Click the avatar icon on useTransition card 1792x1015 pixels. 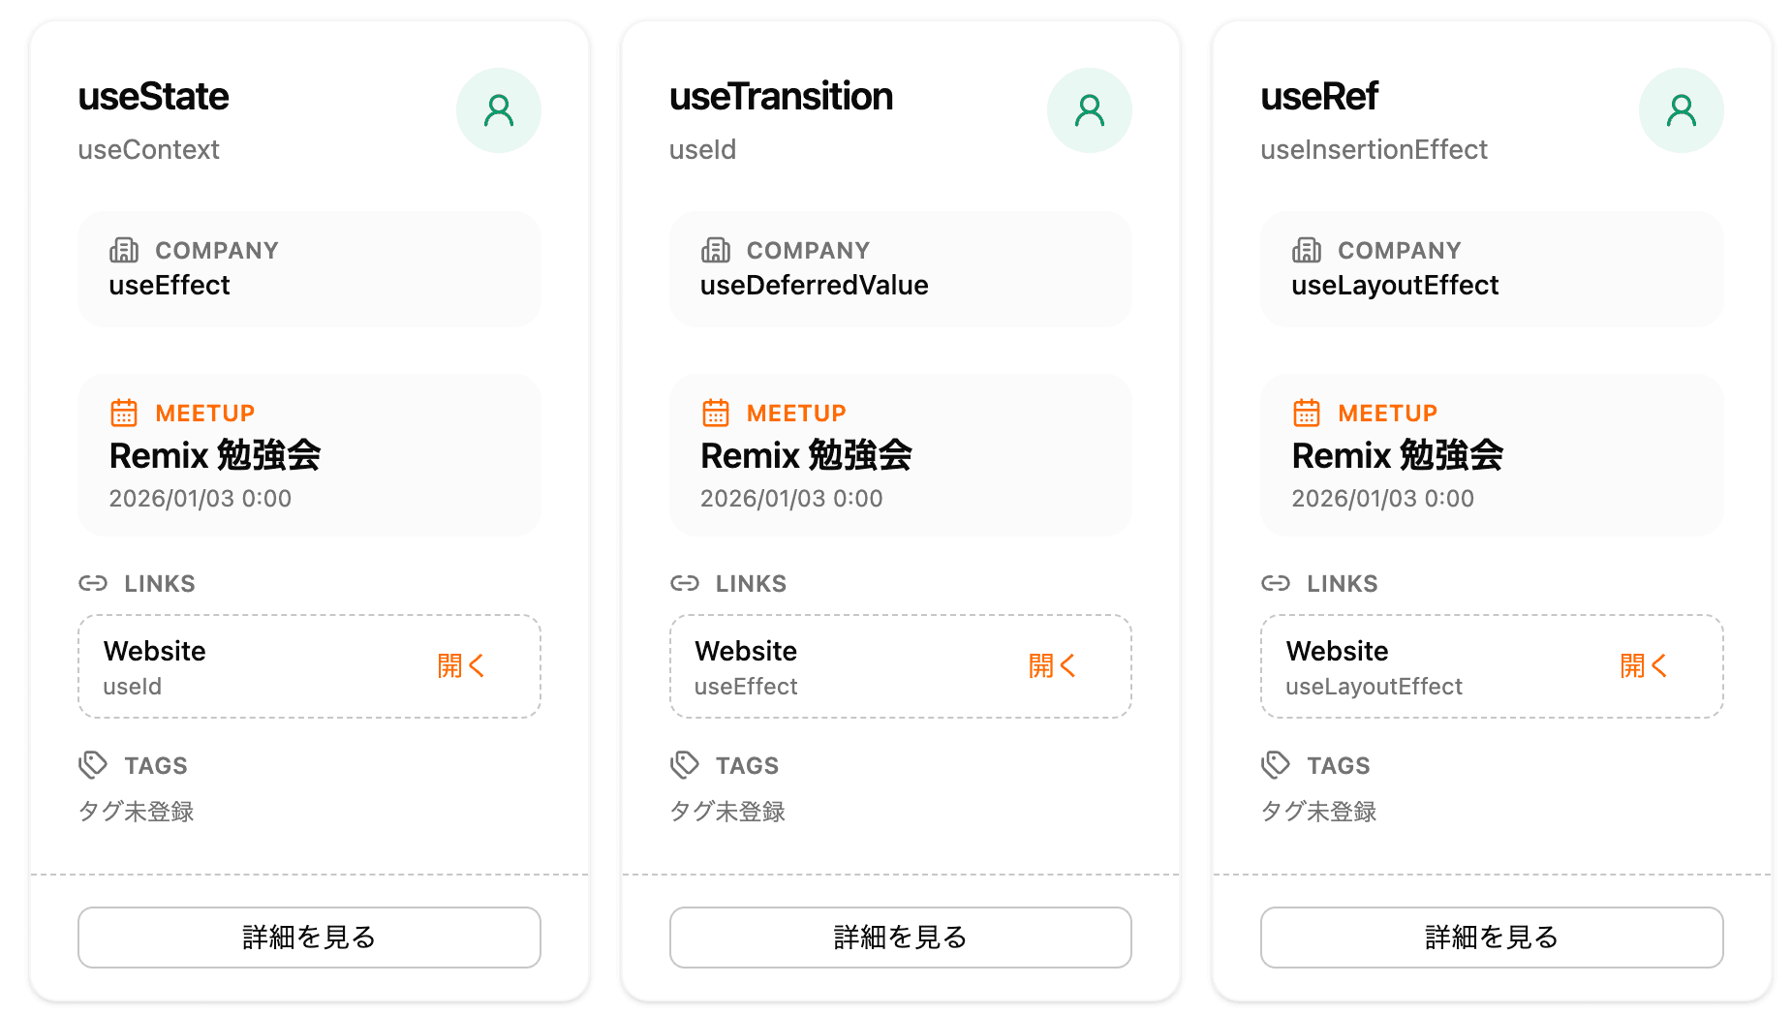coord(1089,110)
